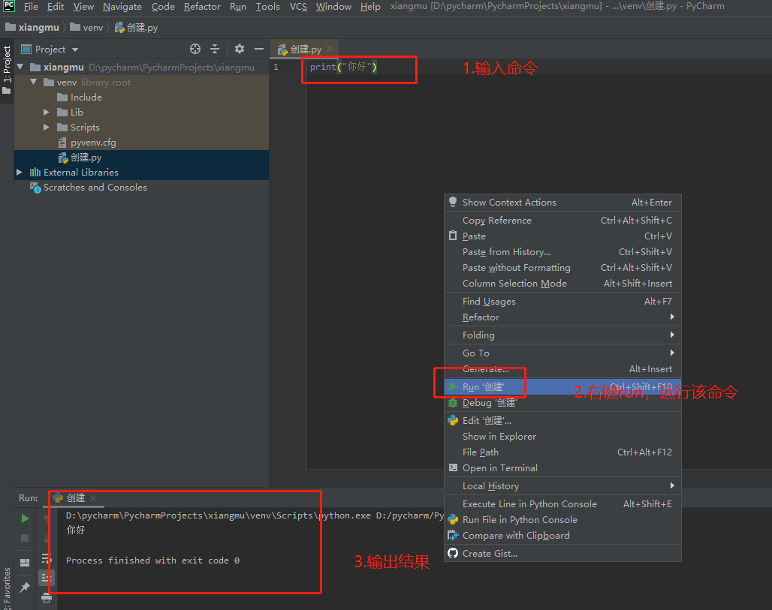
Task: Close the 创建 run tab
Action: pyautogui.click(x=93, y=498)
